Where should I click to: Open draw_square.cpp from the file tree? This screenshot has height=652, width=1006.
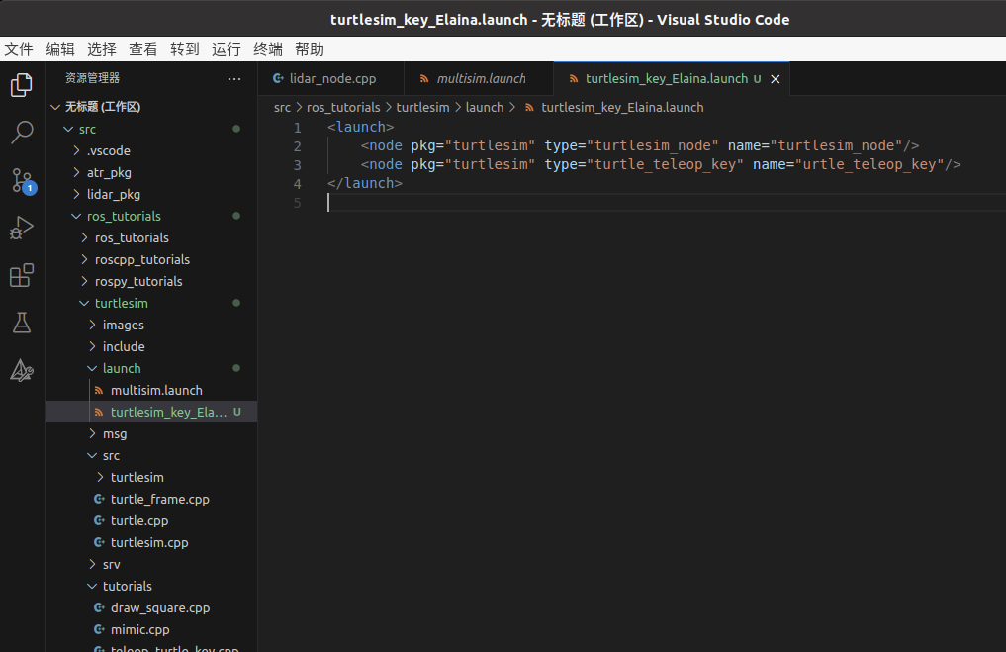pos(151,607)
